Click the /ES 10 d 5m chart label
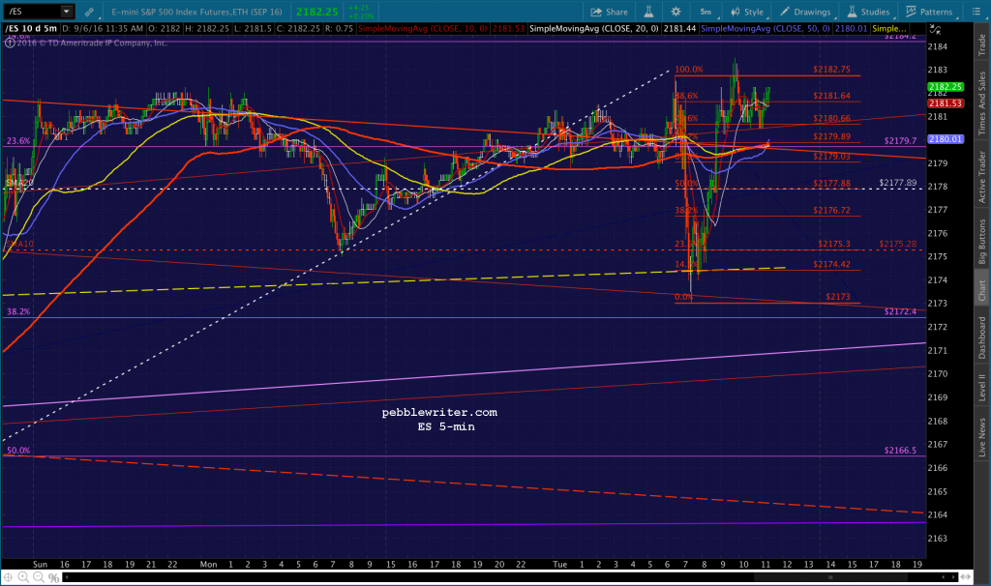 (x=31, y=28)
